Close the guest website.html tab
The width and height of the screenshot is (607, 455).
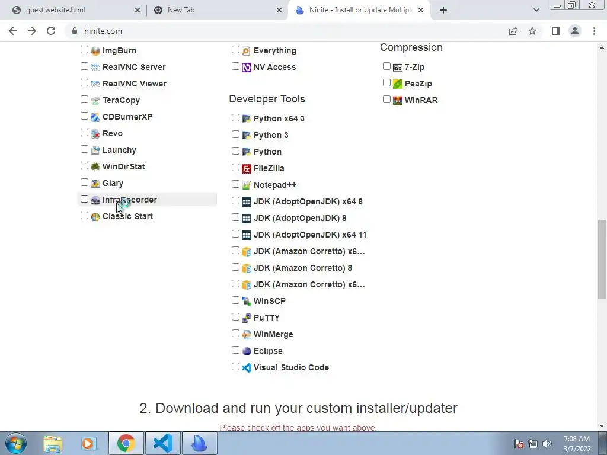[x=138, y=11]
